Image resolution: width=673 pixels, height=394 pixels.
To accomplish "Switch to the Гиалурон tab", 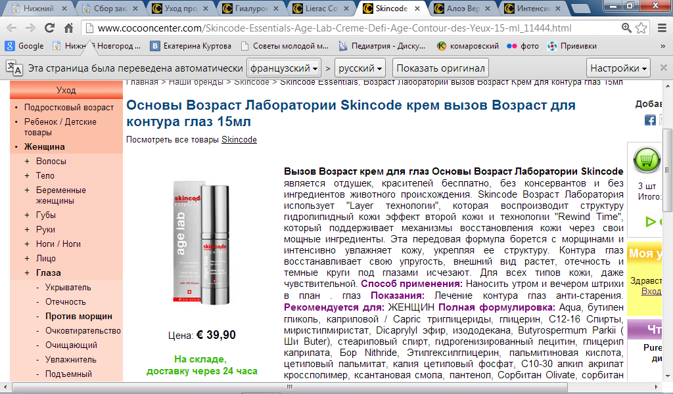I will click(250, 8).
